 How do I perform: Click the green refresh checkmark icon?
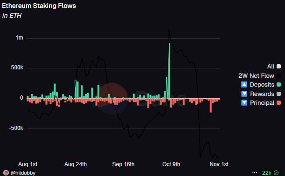click(276, 173)
